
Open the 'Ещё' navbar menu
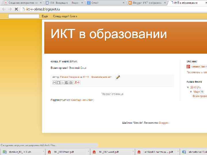(45, 16)
